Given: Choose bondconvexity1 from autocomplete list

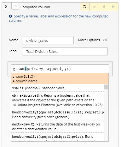Looking at the screenshot, I should (57, 137).
